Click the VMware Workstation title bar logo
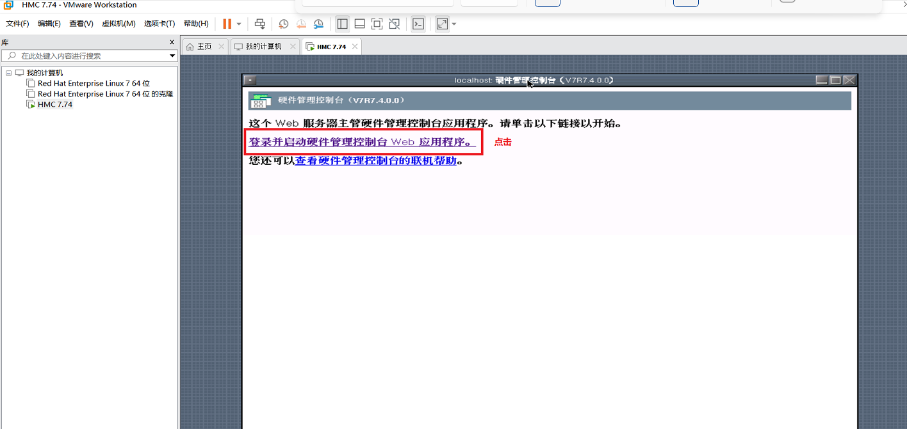907x429 pixels. tap(9, 4)
